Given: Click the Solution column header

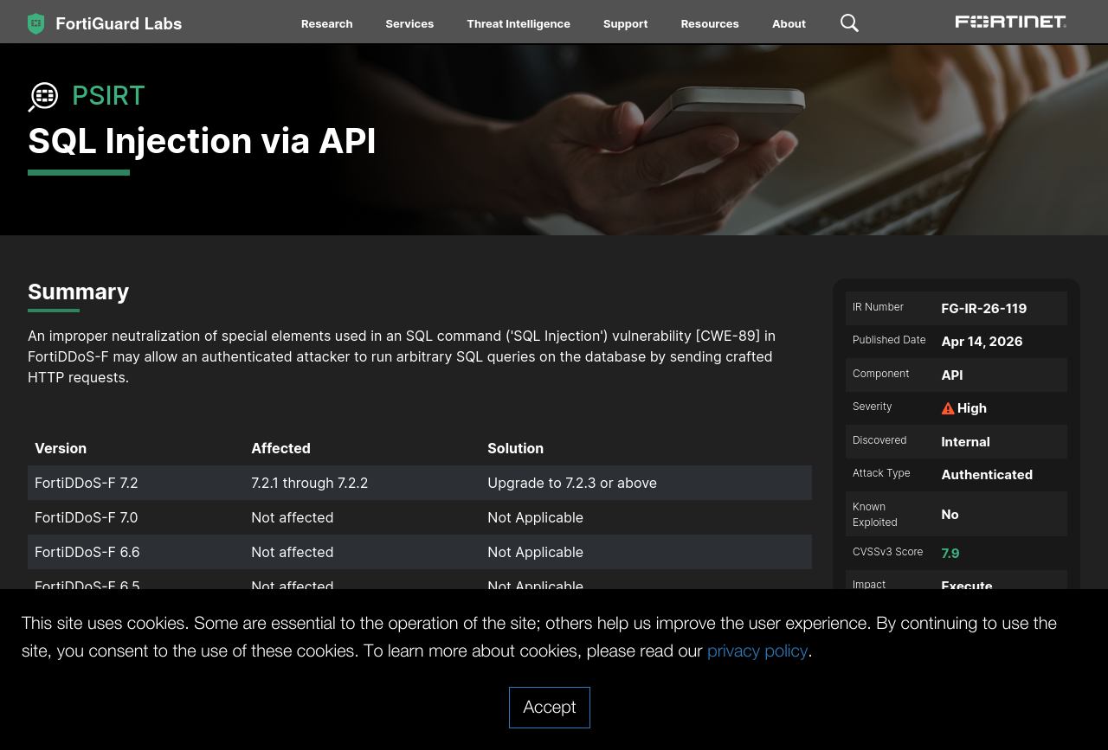Looking at the screenshot, I should [515, 448].
